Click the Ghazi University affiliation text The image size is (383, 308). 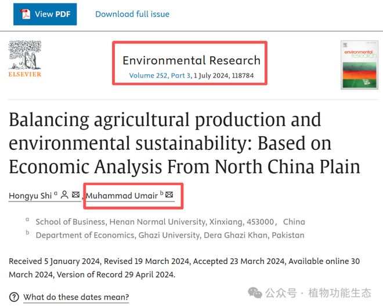pos(169,235)
